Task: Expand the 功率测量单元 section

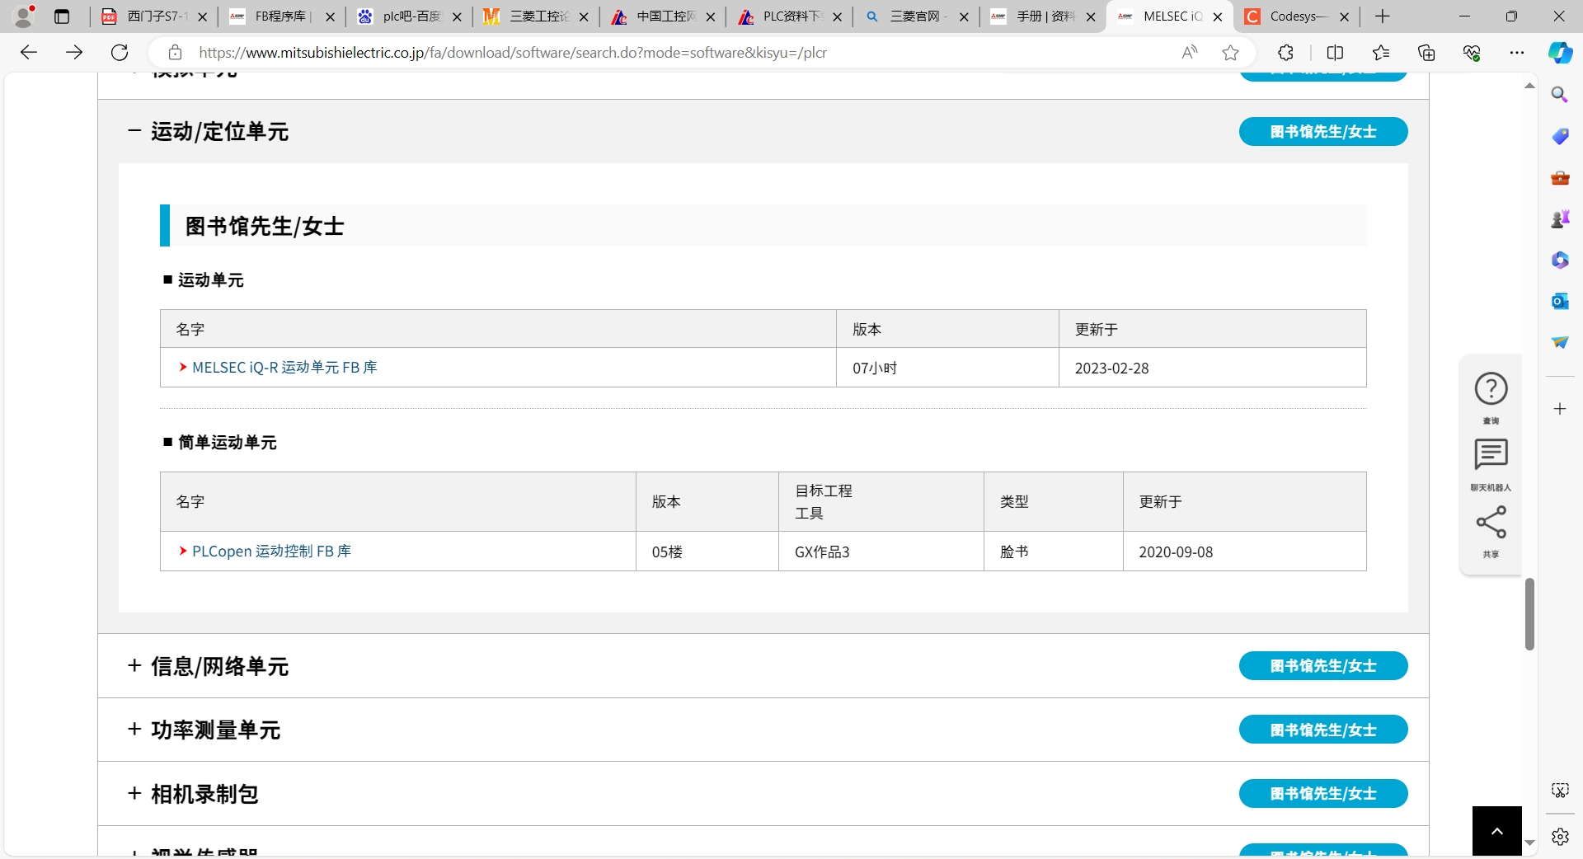Action: pyautogui.click(x=134, y=730)
